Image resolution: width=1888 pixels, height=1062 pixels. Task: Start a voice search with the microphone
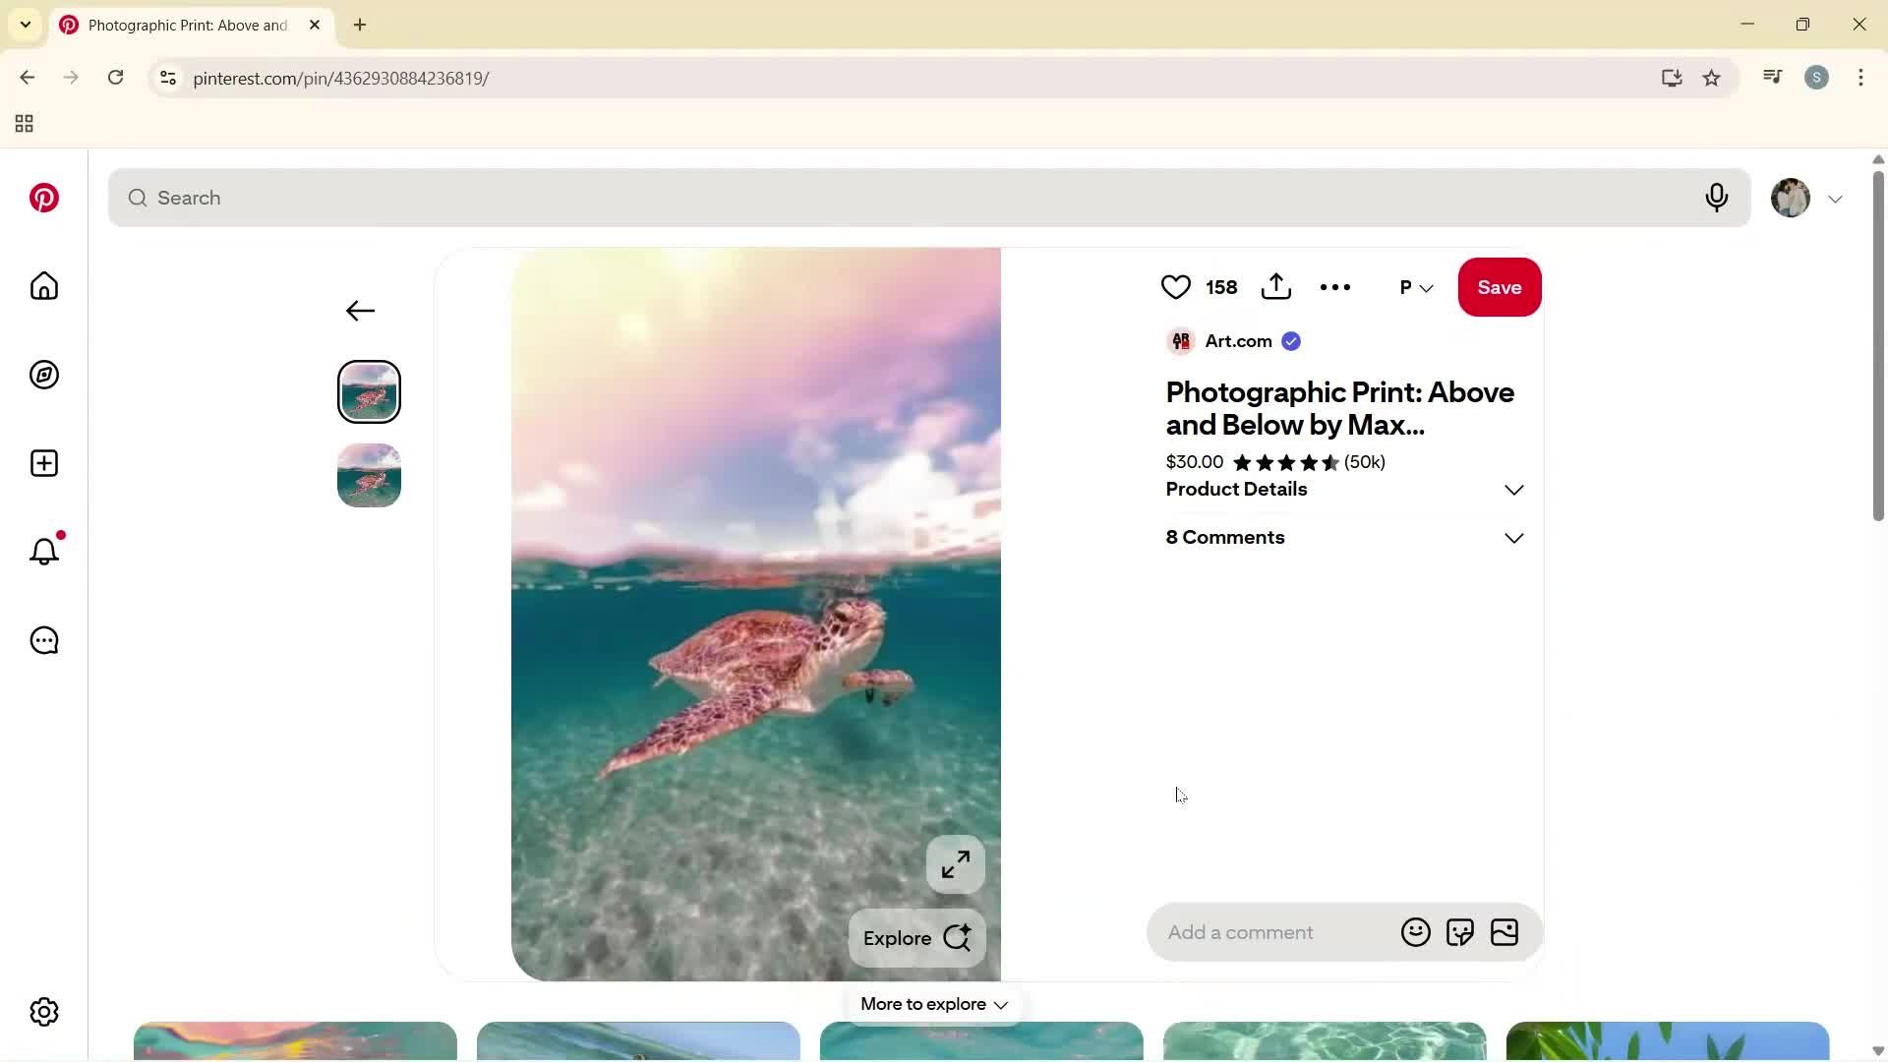[x=1716, y=198]
